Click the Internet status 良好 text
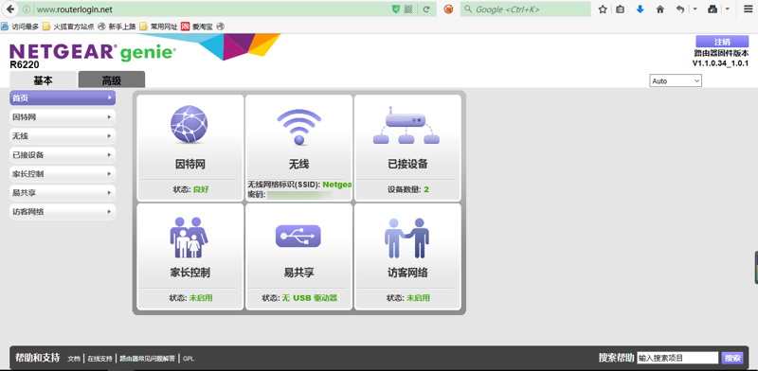Viewport: 758px width, 371px height. pyautogui.click(x=201, y=190)
